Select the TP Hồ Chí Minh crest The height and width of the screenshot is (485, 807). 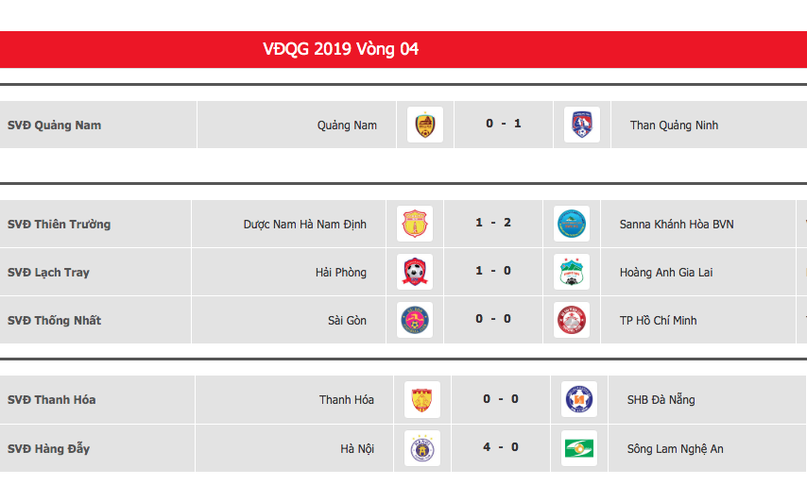pos(572,320)
